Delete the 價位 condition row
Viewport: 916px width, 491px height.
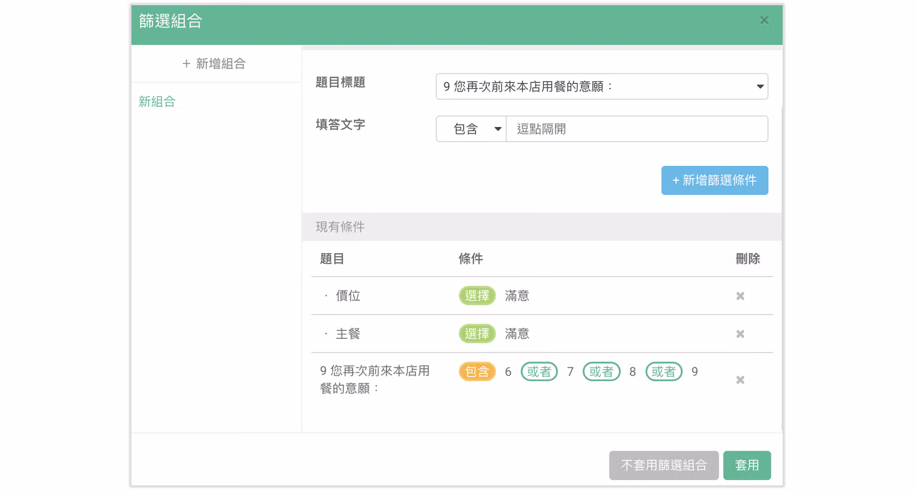click(x=740, y=296)
